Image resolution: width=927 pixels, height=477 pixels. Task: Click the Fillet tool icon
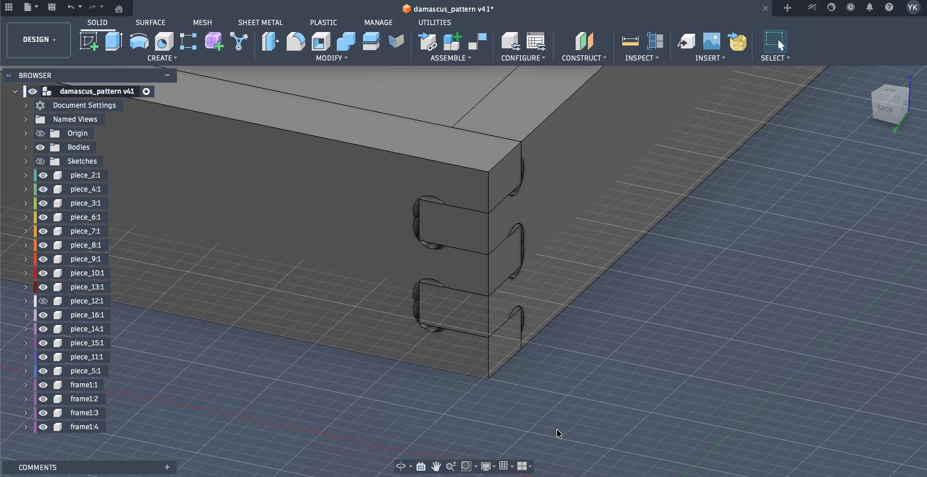coord(295,41)
